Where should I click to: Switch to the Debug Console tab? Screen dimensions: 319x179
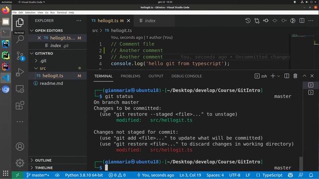(x=186, y=76)
